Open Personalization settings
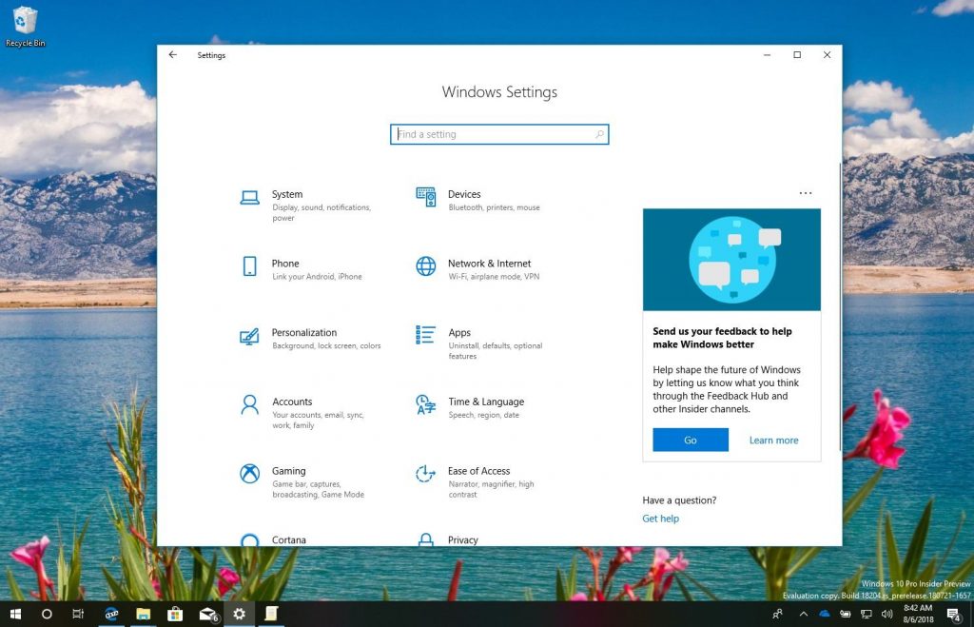 tap(303, 333)
